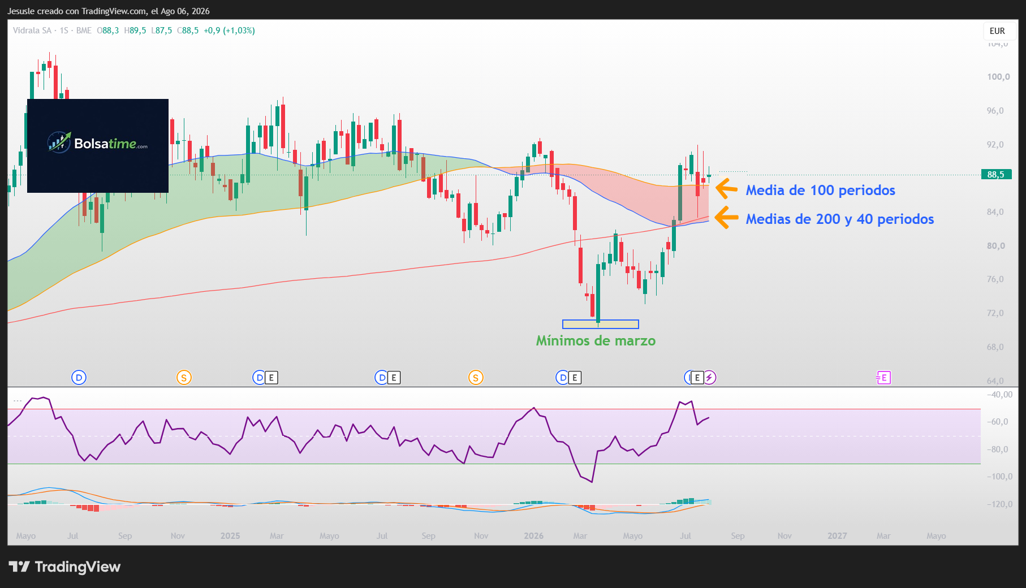
Task: Click the Bolsatime.com logo
Action: point(98,146)
